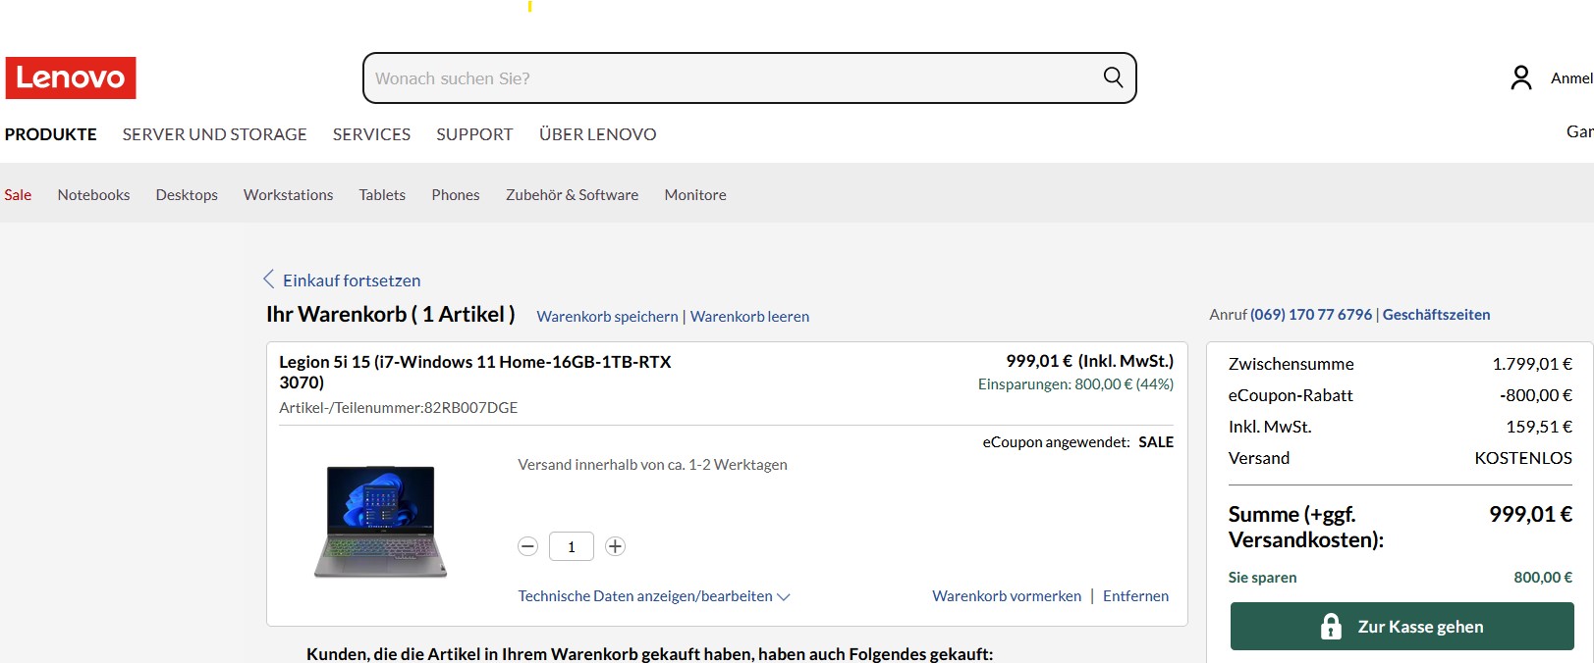Image resolution: width=1594 pixels, height=663 pixels.
Task: Increase quantity with plus icon
Action: click(x=615, y=546)
